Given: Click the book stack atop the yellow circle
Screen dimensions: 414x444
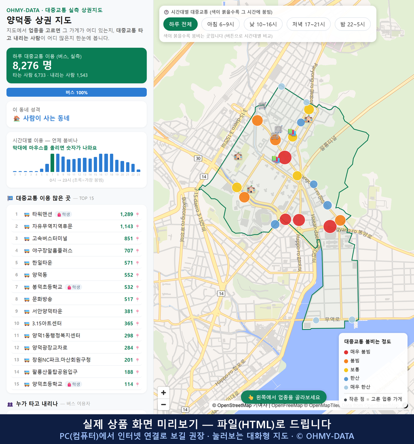Looking at the screenshot, I should [x=292, y=132].
